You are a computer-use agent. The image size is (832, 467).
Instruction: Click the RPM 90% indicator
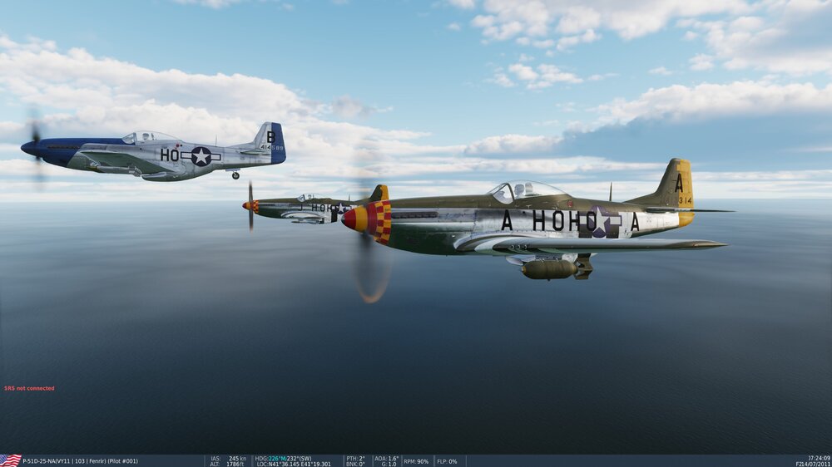pos(416,461)
